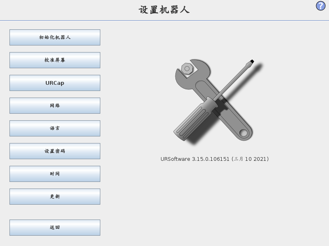The width and height of the screenshot is (329, 246).
Task: Click the ring hole at the wrench's end
Action: tap(244, 133)
